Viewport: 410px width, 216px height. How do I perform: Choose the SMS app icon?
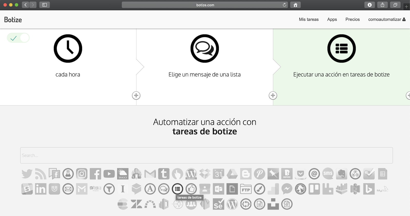point(328,174)
